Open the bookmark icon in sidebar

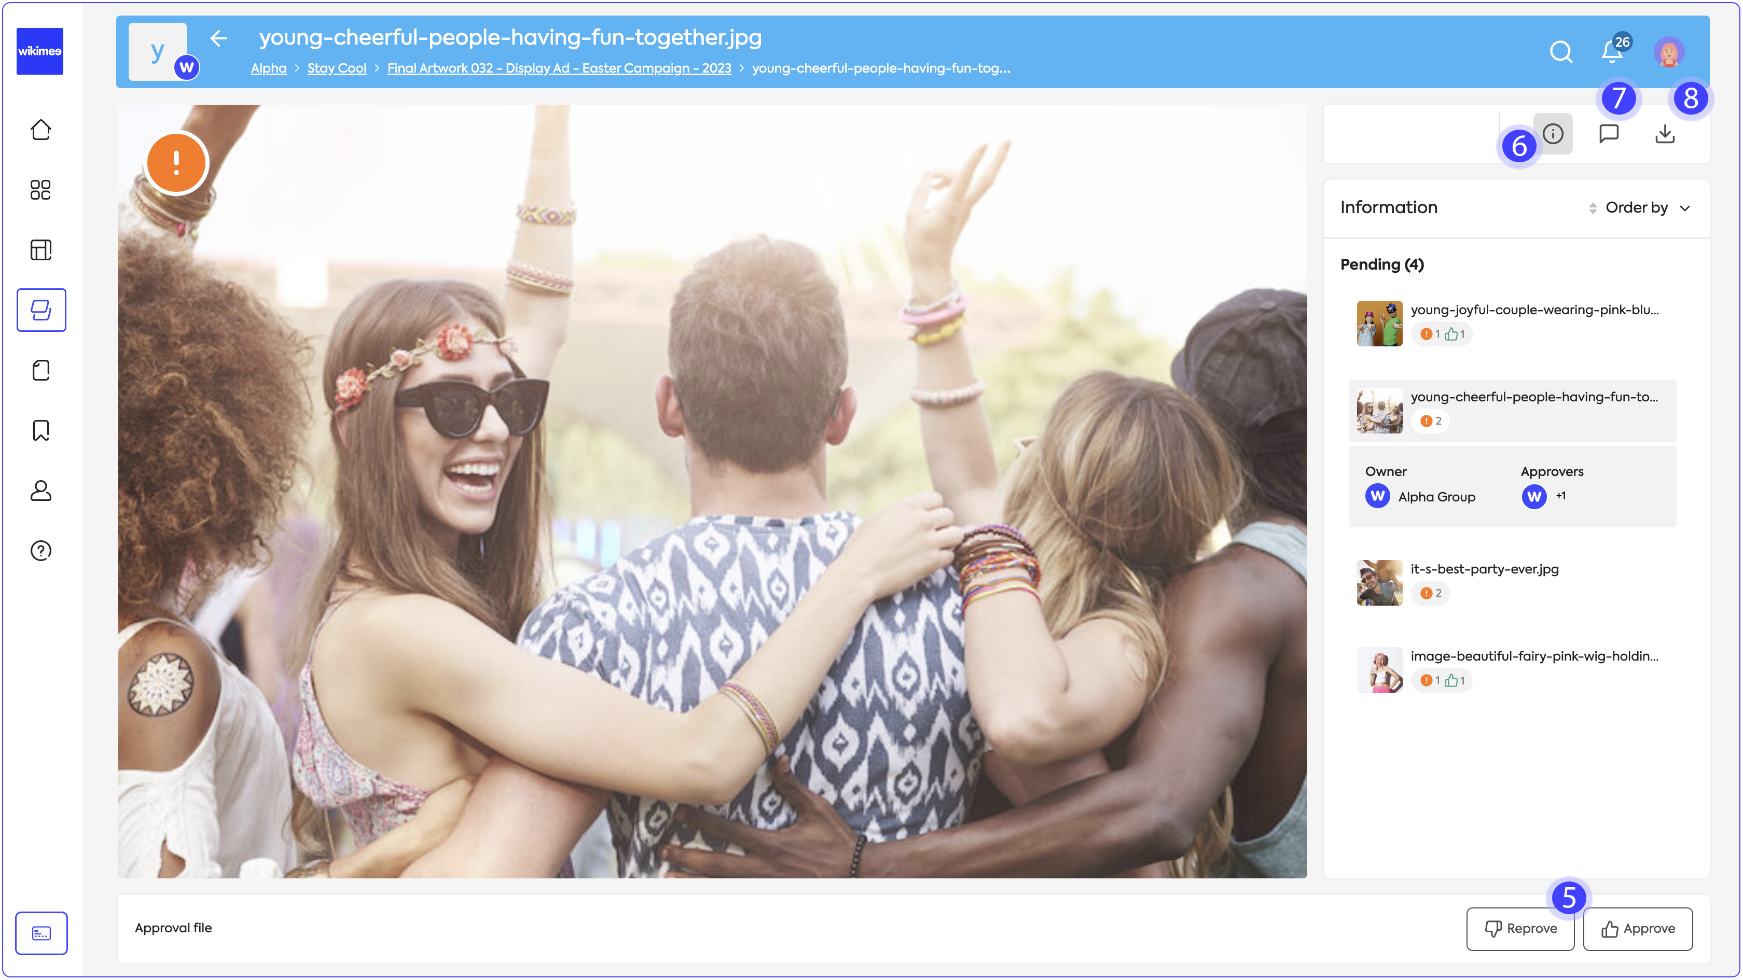(x=40, y=430)
